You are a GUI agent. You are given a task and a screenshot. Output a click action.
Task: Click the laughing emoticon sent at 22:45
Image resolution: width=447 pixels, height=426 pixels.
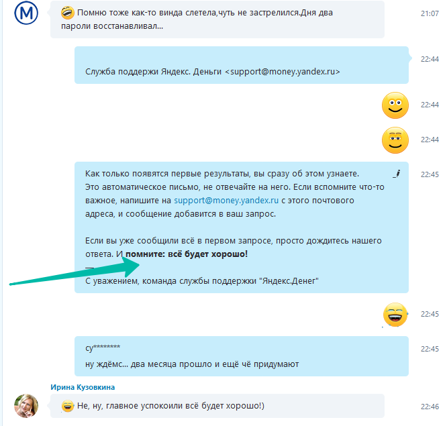395,315
